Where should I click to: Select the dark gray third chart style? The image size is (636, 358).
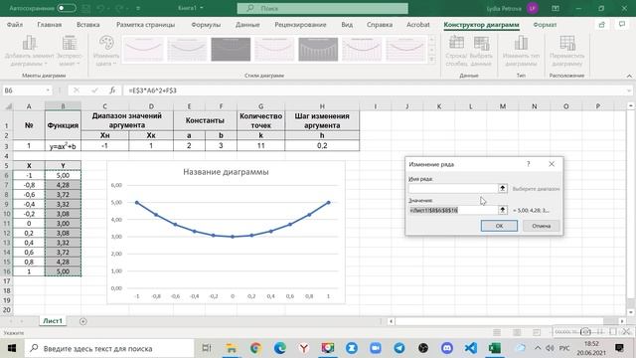[x=231, y=49]
